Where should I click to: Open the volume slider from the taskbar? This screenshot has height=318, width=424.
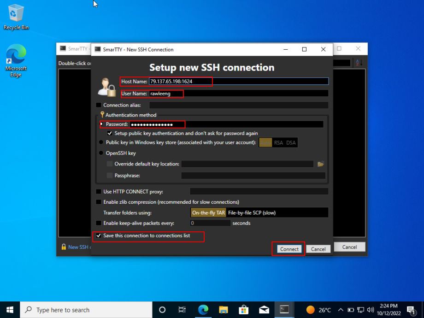[x=371, y=310]
